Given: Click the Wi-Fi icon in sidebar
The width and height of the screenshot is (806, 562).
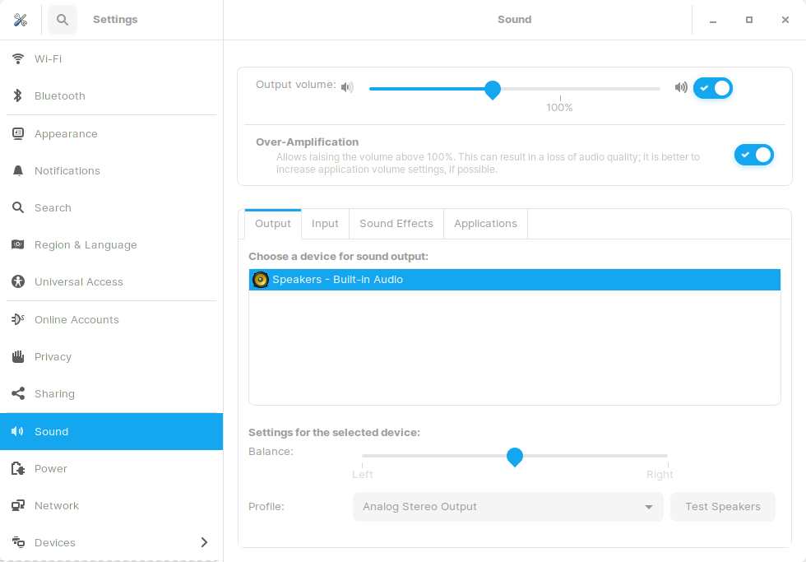Looking at the screenshot, I should click(18, 59).
